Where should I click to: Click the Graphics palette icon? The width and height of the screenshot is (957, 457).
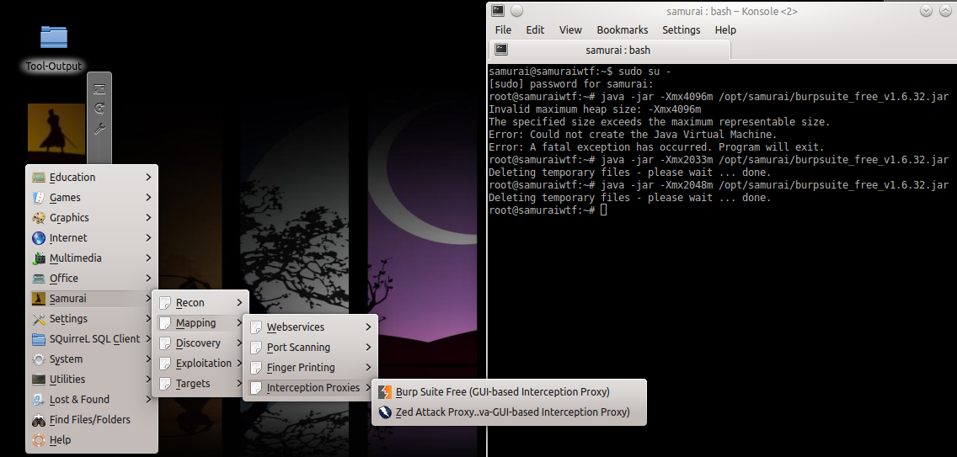tap(39, 218)
